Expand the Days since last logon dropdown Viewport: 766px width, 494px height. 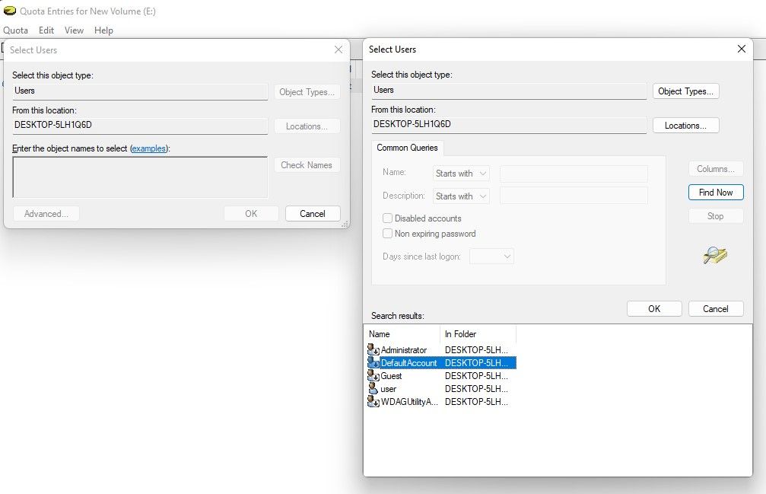pos(492,257)
